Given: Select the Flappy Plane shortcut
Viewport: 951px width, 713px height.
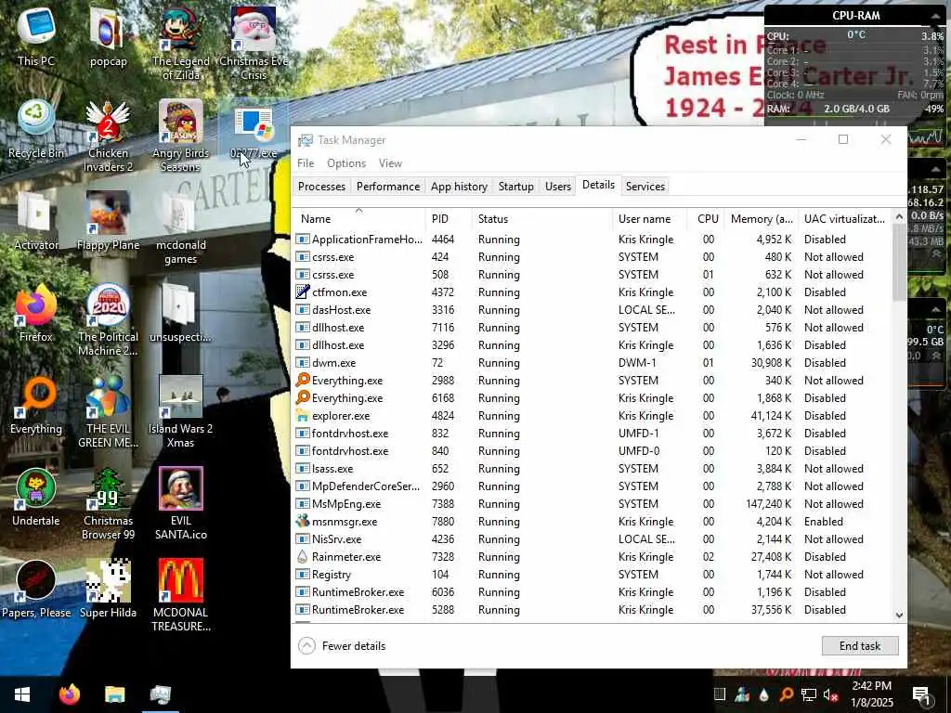Looking at the screenshot, I should 108,221.
